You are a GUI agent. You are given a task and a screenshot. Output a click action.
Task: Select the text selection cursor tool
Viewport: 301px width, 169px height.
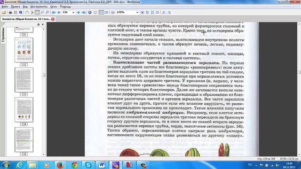point(32,13)
